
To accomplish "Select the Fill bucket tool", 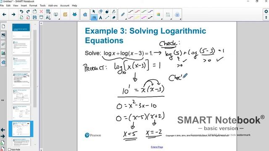I will tap(113, 11).
